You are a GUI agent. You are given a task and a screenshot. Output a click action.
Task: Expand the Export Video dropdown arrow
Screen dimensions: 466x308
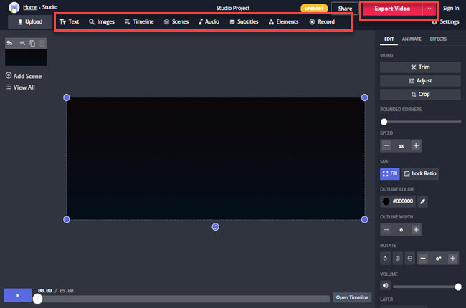[429, 9]
